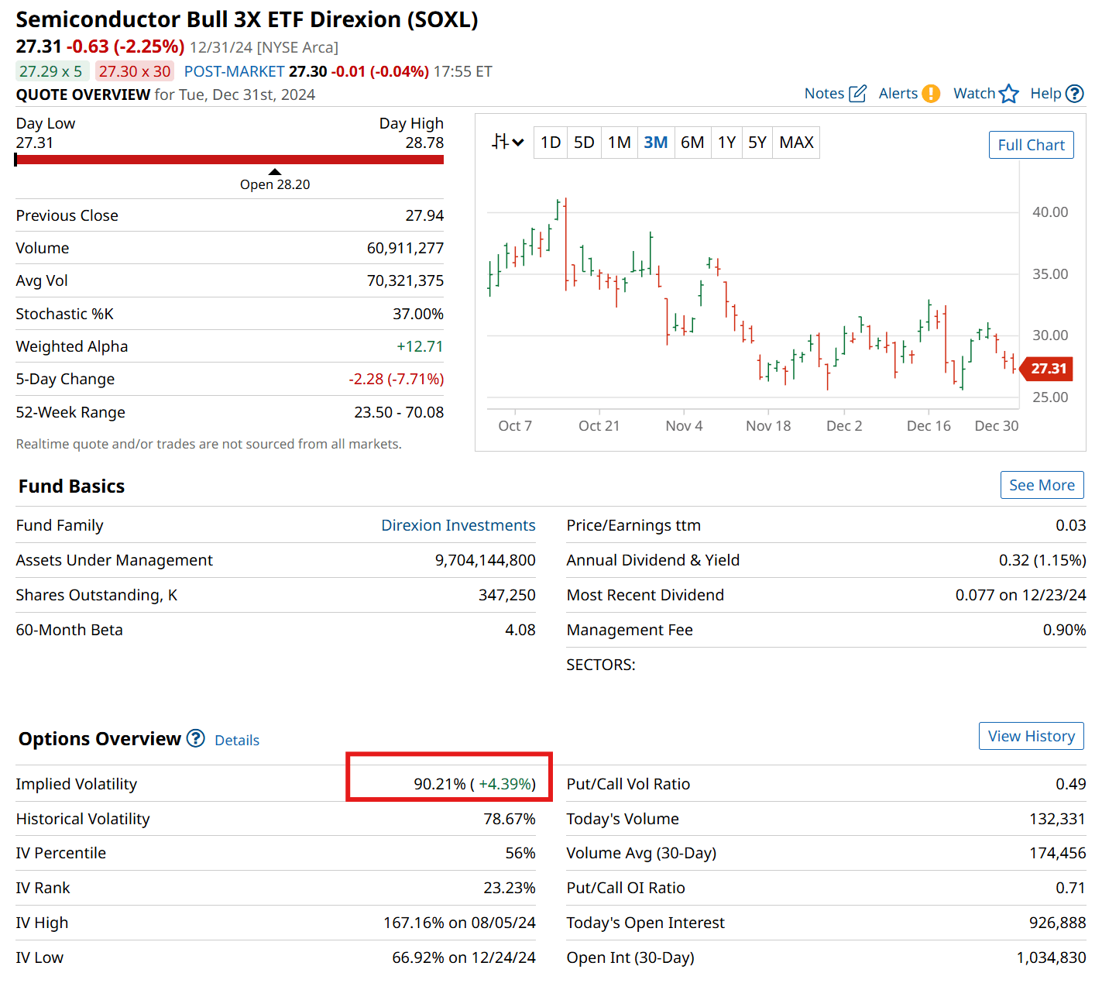View the 1Y chart range

pos(726,142)
